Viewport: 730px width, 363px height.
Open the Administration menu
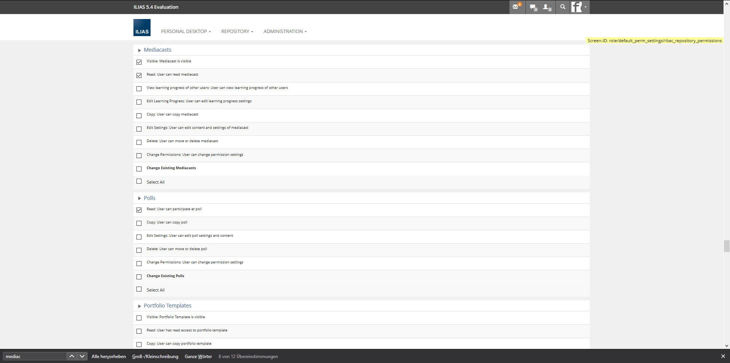[x=285, y=32]
